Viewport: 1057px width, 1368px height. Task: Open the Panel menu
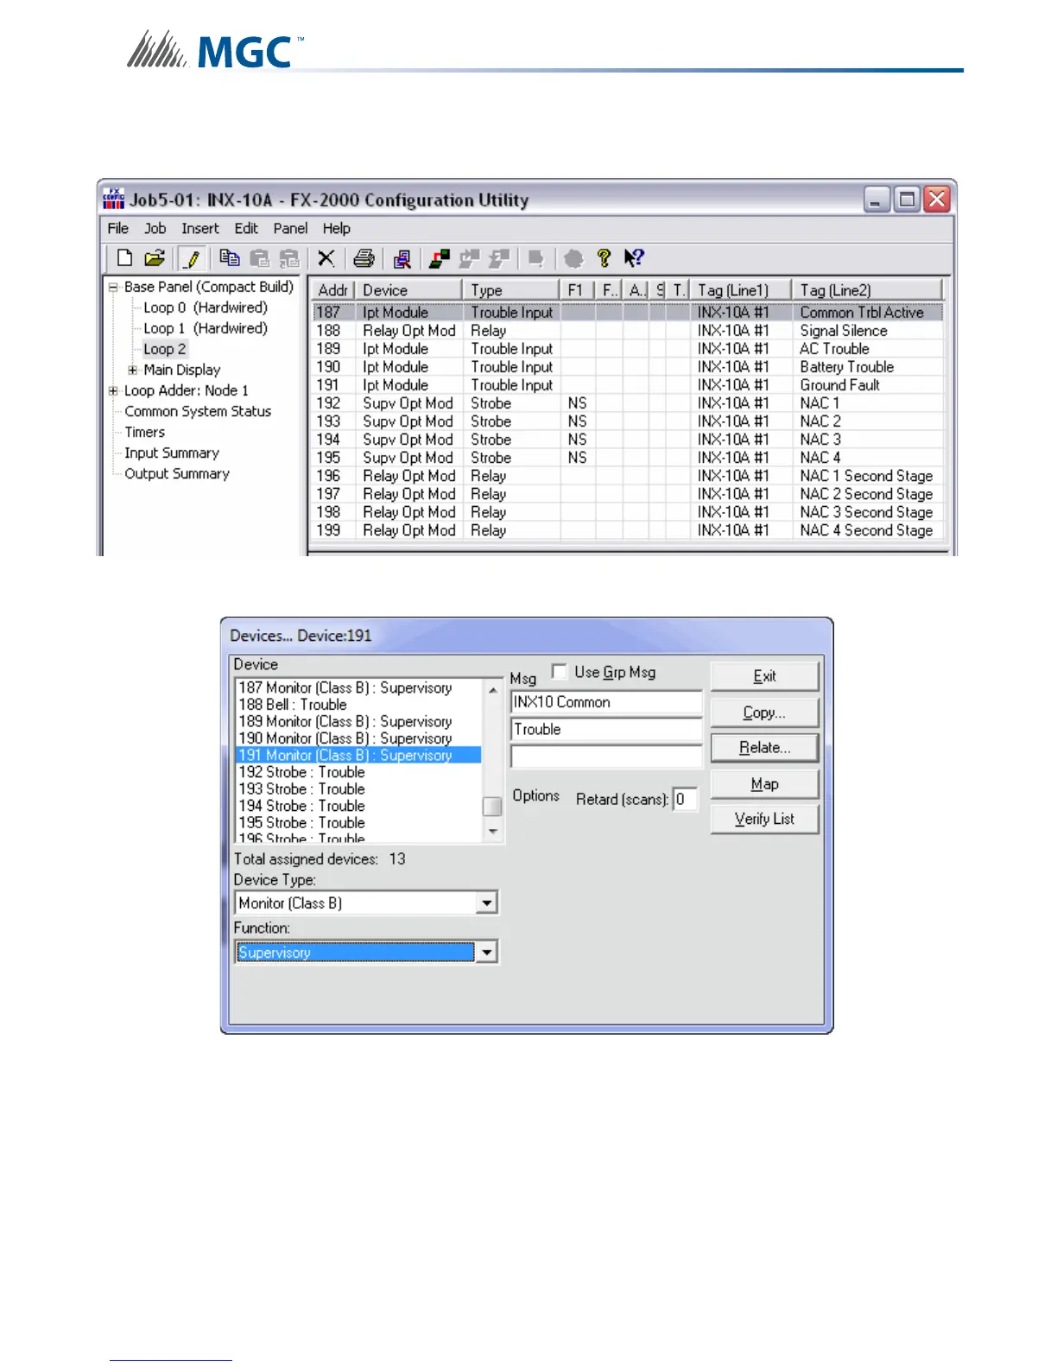290,229
